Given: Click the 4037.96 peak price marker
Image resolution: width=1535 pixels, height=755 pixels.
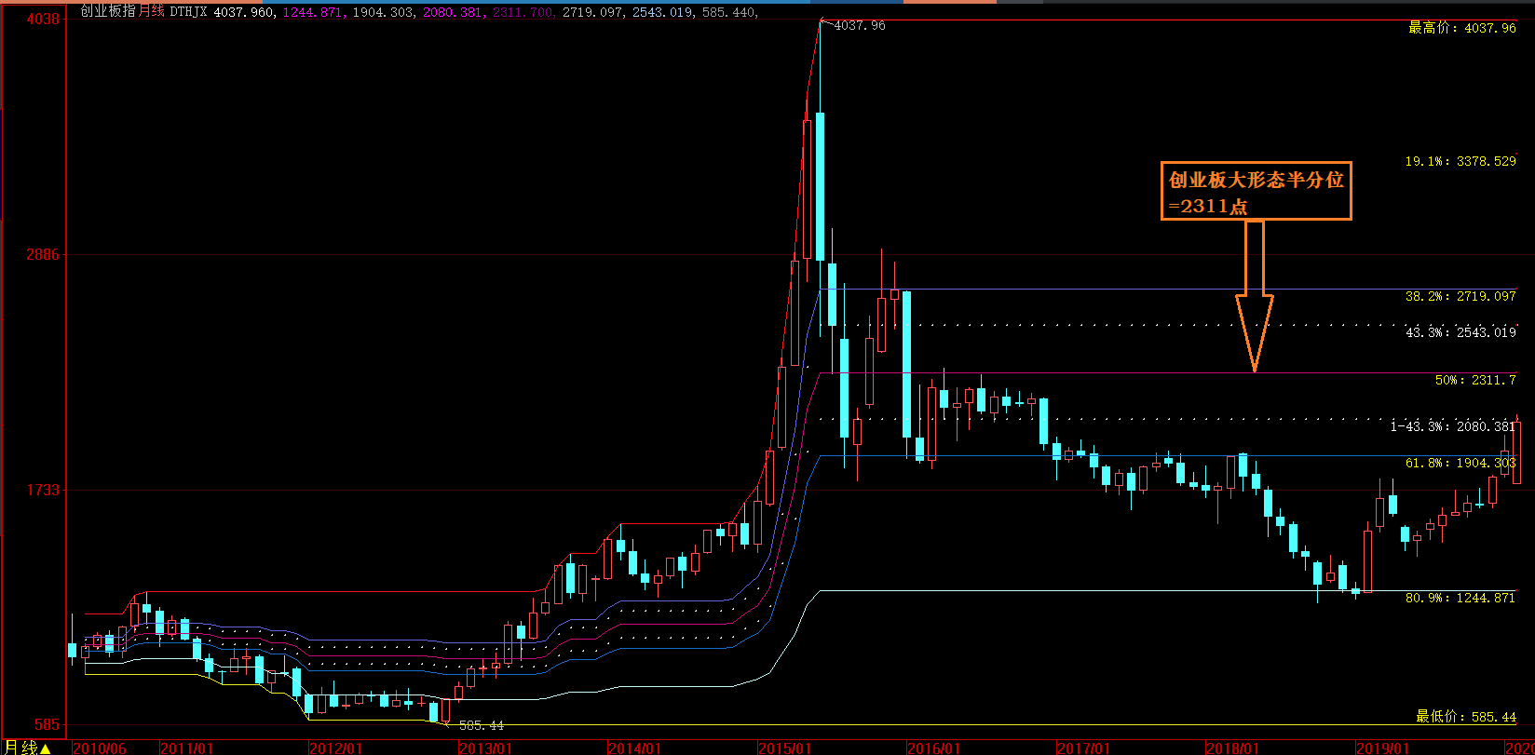Looking at the screenshot, I should pyautogui.click(x=860, y=26).
